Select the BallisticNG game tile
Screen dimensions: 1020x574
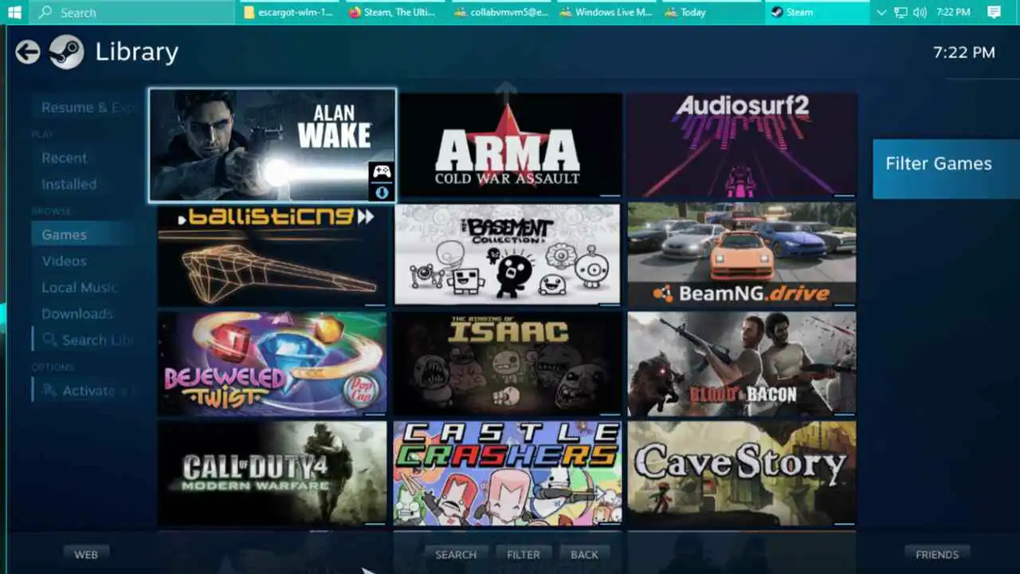[272, 255]
